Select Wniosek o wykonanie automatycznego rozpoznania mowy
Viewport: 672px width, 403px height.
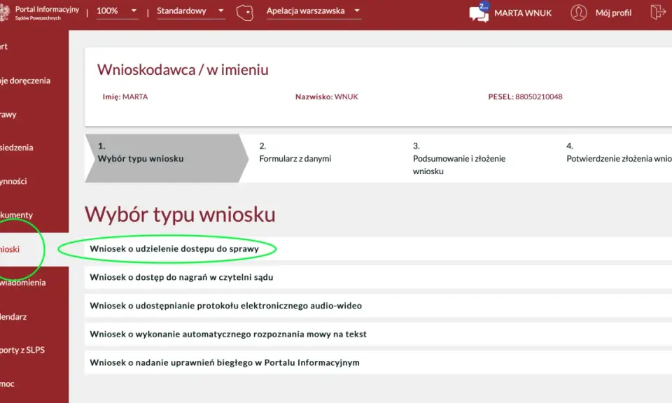point(378,334)
